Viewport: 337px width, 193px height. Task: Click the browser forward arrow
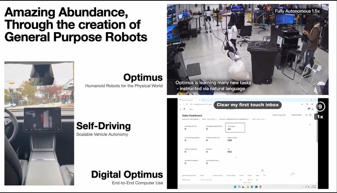(183, 104)
